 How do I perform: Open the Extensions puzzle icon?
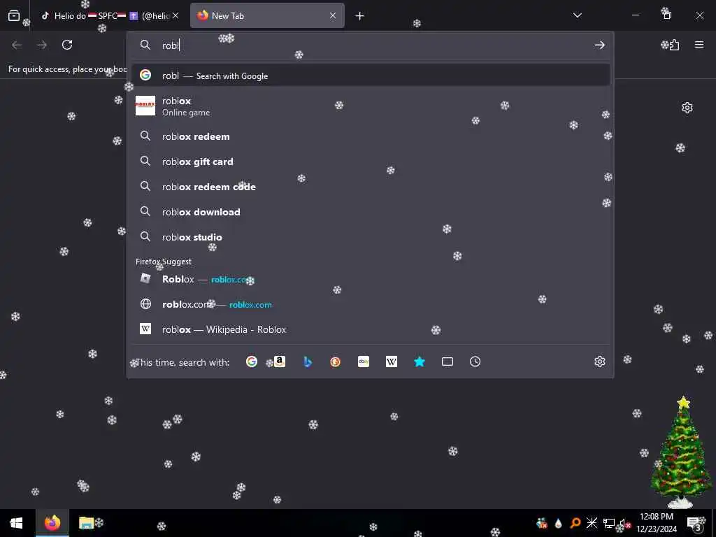pos(674,45)
